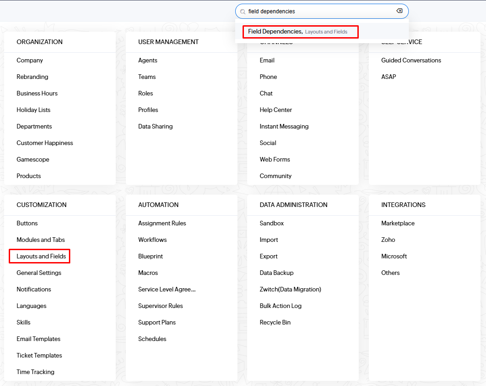Viewport: 486px width, 386px height.
Task: Open Marketplace integrations
Action: click(398, 223)
